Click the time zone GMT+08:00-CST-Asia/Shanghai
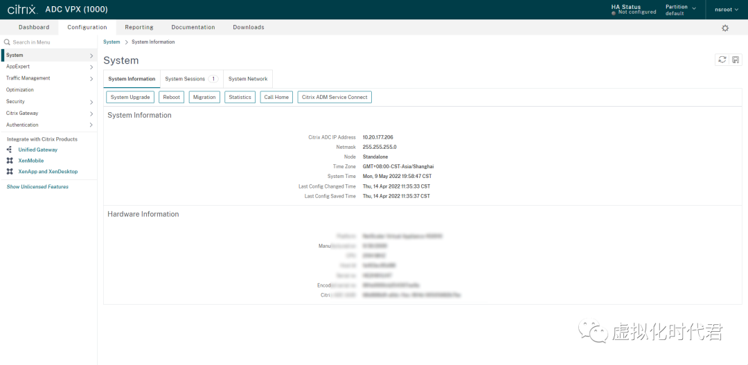The height and width of the screenshot is (365, 748). point(398,166)
